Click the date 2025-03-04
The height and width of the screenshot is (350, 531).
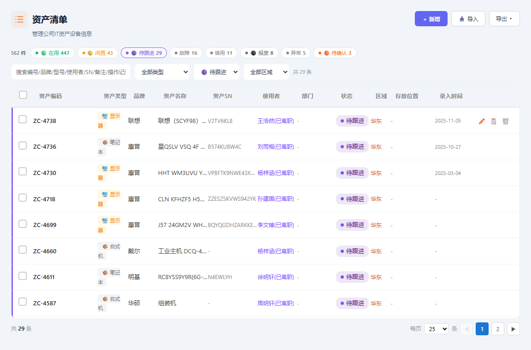click(x=448, y=173)
